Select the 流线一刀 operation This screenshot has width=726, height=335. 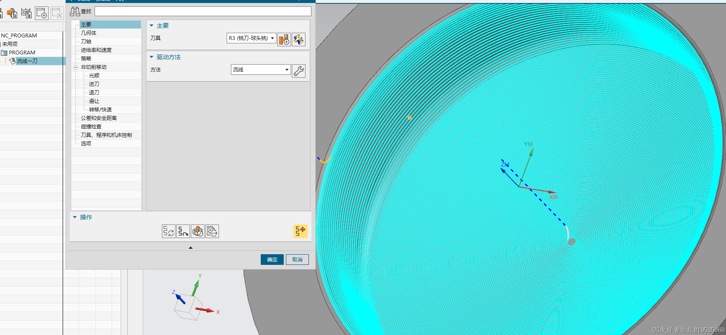pyautogui.click(x=27, y=61)
